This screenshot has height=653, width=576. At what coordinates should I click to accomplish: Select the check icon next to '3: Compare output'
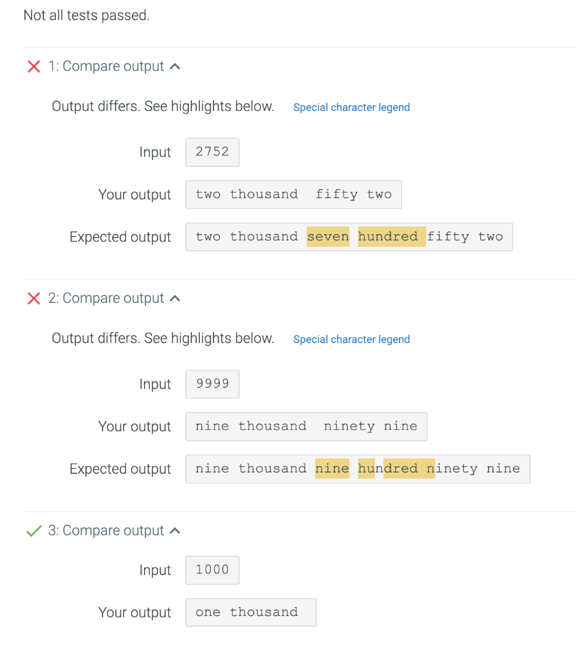34,530
